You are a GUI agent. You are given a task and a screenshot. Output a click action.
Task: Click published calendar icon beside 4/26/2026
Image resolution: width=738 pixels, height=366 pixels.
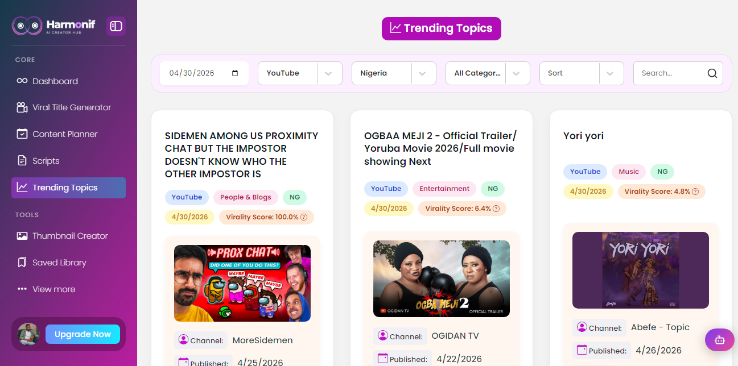tap(582, 350)
